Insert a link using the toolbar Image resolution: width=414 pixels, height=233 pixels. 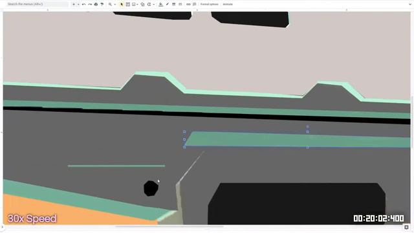pos(188,5)
